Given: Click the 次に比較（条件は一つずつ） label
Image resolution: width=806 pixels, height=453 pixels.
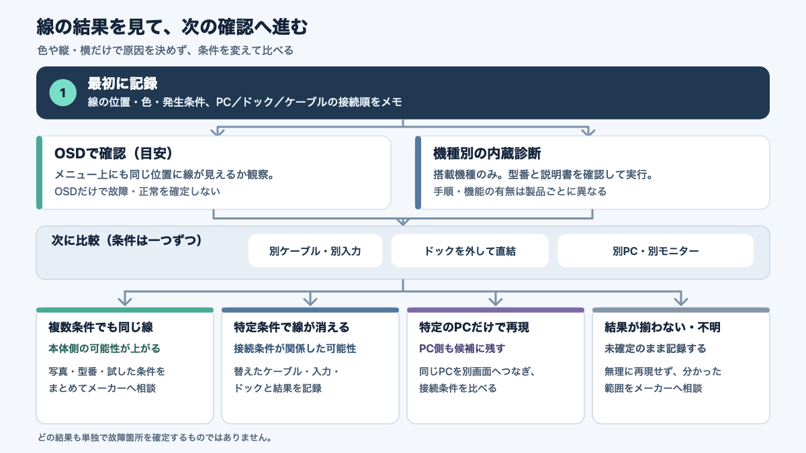Looking at the screenshot, I should point(127,240).
